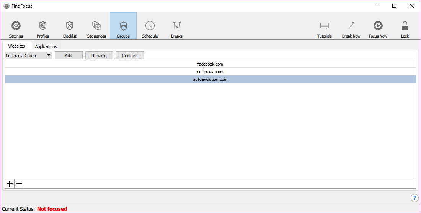Open the Settings section

point(16,29)
